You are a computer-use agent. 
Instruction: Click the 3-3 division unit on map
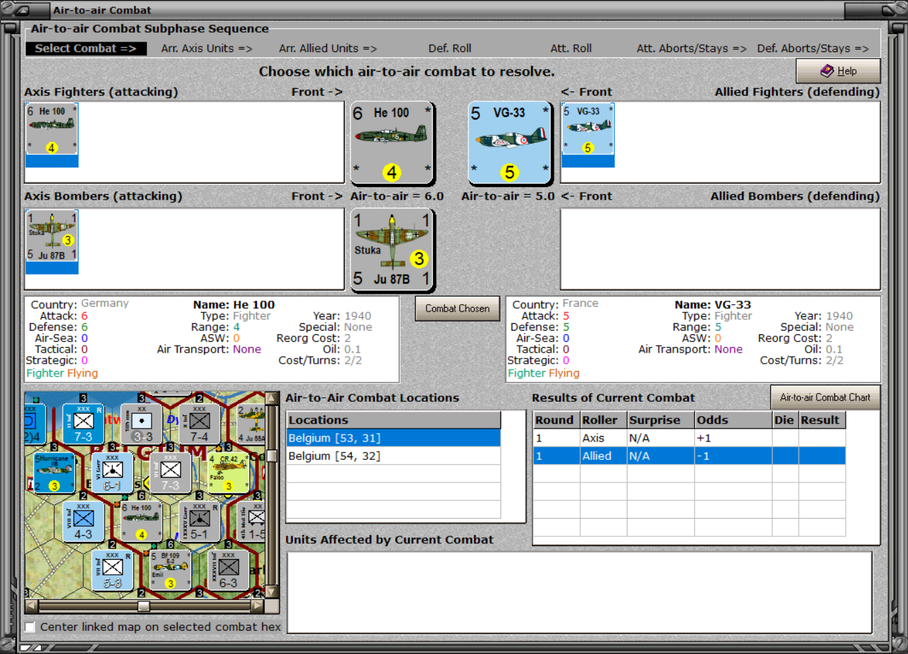141,424
